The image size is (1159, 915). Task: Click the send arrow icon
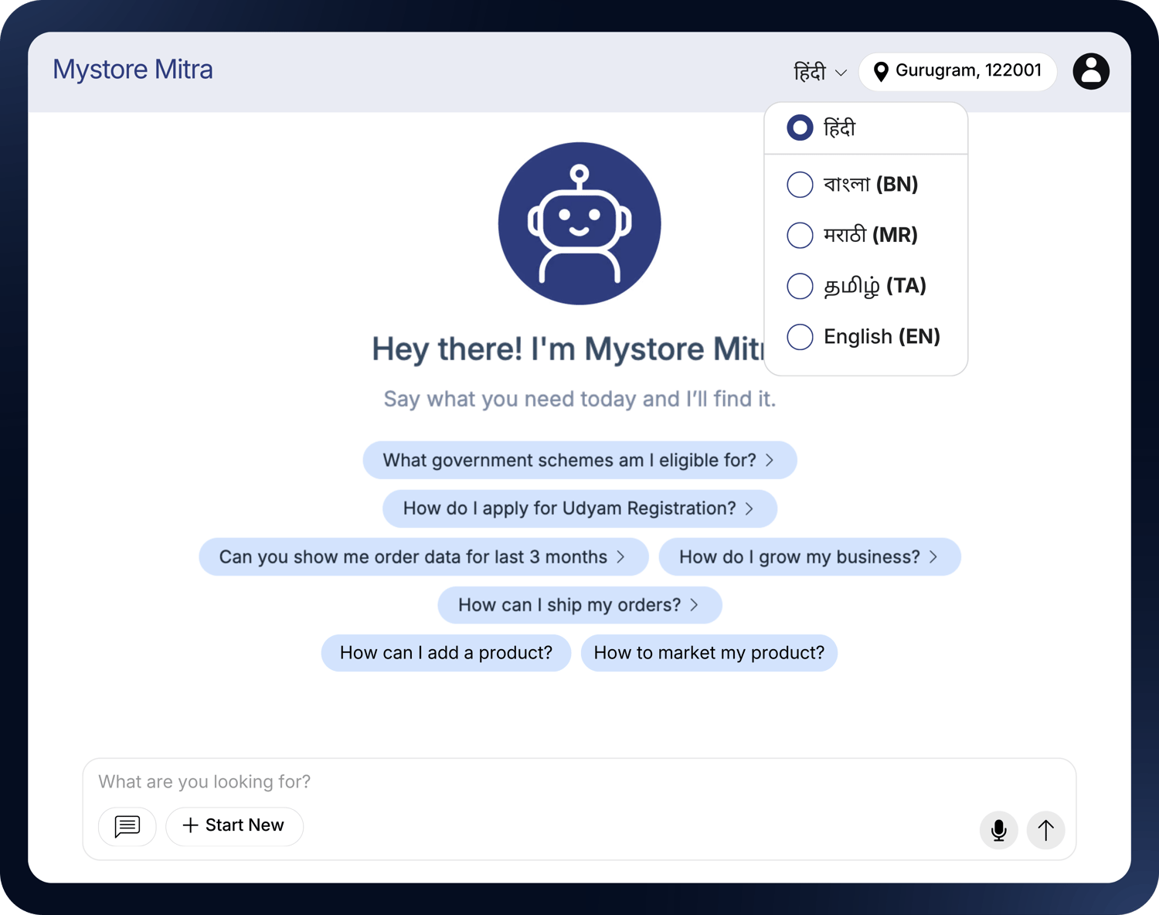pyautogui.click(x=1045, y=830)
